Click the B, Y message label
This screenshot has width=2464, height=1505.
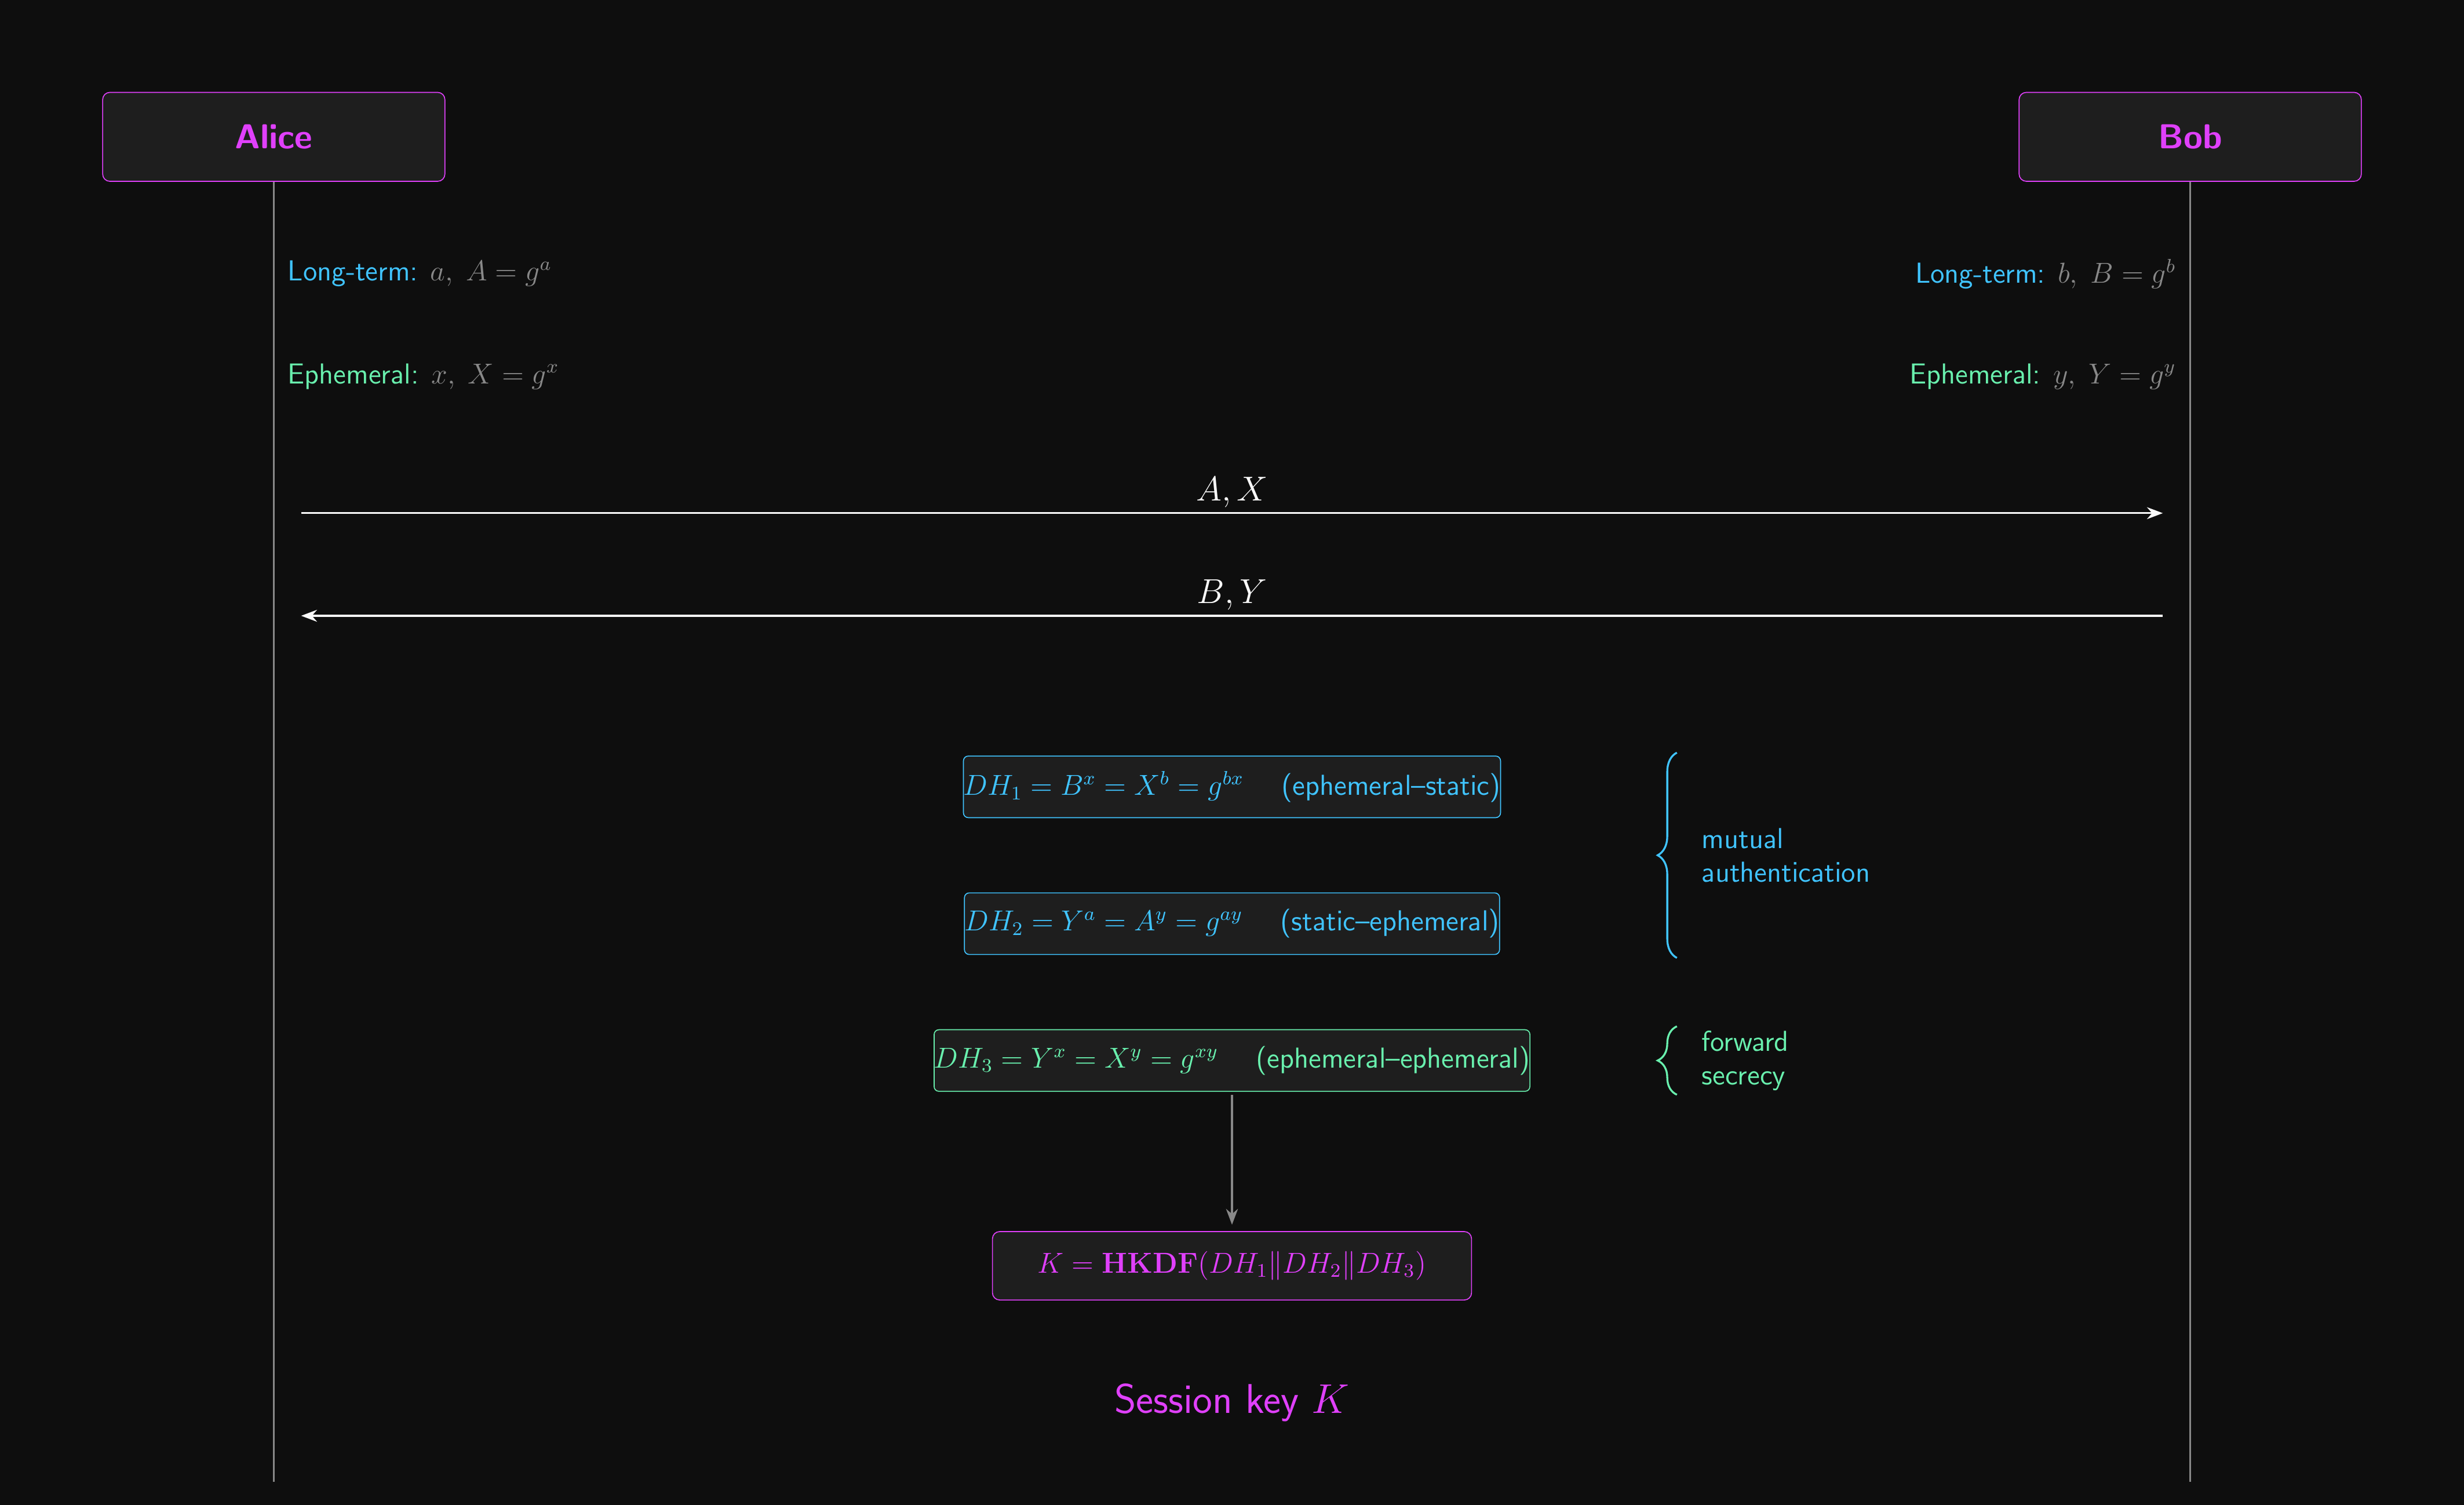pyautogui.click(x=1231, y=593)
